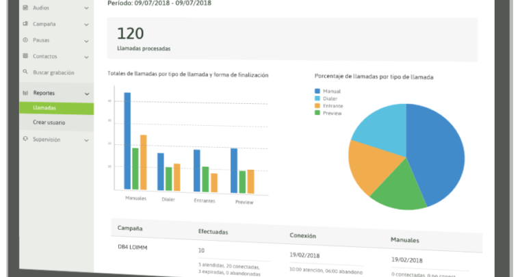Expand the Audios menu chevron
520x277 pixels.
[x=86, y=9]
